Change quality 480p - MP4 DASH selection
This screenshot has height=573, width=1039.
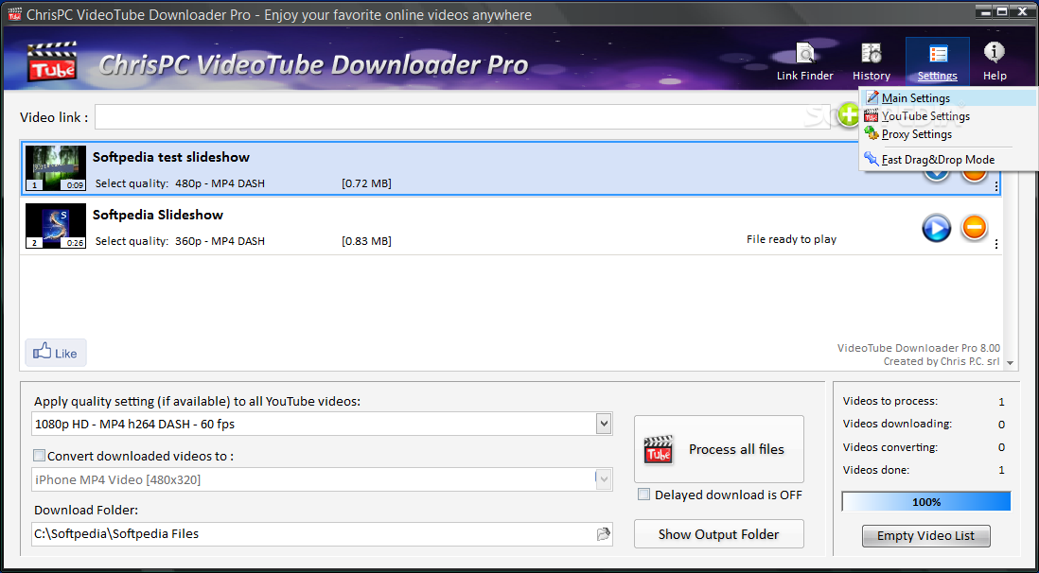[x=220, y=183]
